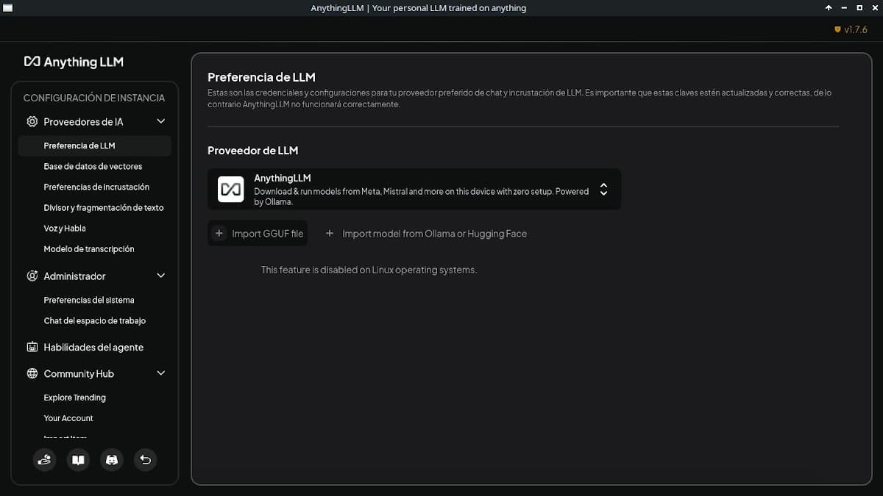
Task: Collapse the Administrador section chevron
Action: click(x=161, y=276)
